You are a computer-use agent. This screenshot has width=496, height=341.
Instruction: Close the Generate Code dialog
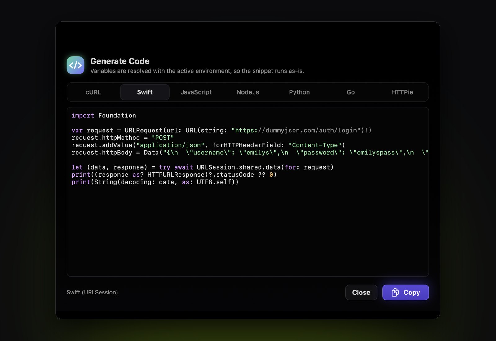pyautogui.click(x=361, y=292)
